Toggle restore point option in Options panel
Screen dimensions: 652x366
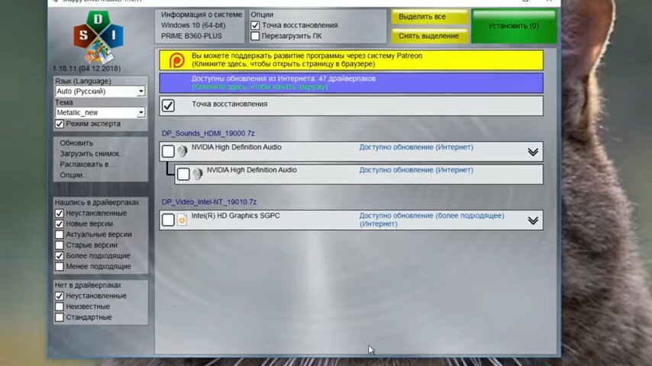point(255,25)
